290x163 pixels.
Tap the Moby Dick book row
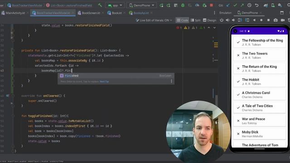(260, 134)
